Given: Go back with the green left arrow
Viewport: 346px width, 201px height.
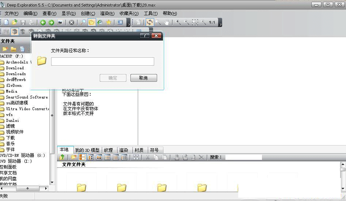Looking at the screenshot, I should tap(43, 22).
